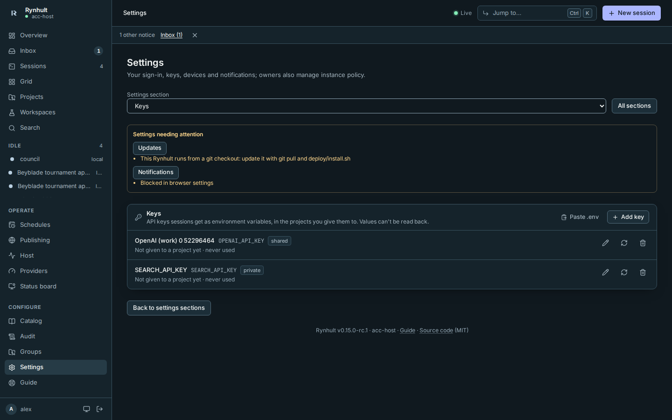Open the Guide link in the footer
Viewport: 672px width, 420px height.
pos(407,330)
